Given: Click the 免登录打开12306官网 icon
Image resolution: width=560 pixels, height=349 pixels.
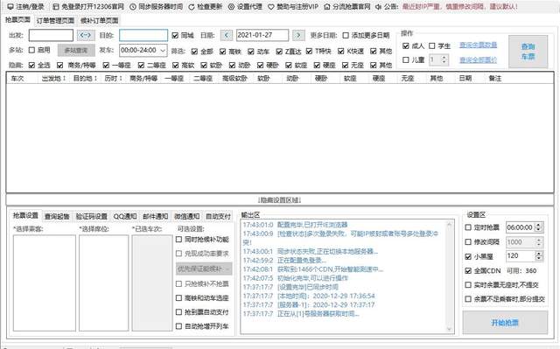Looking at the screenshot, I should click(56, 7).
